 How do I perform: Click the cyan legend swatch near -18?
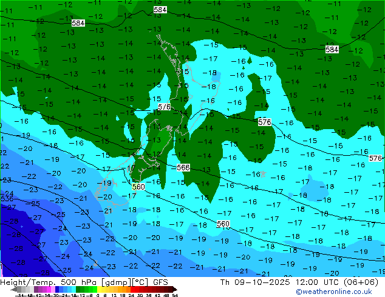point(74,289)
